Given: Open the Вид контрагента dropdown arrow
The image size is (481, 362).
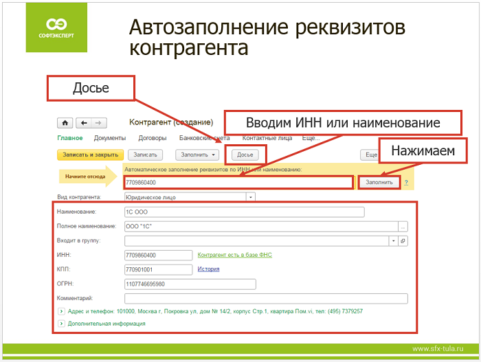Looking at the screenshot, I should point(251,197).
